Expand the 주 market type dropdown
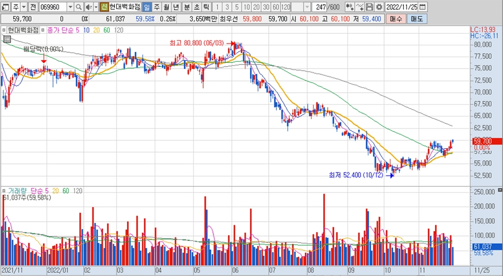Image resolution: width=503 pixels, height=276 pixels. pos(23,7)
